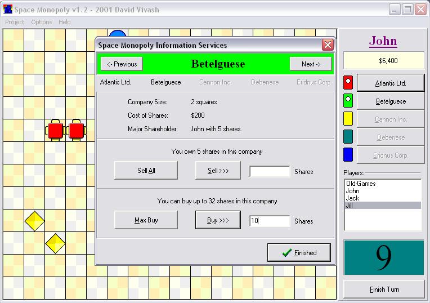Click the teal Debenese color swatch
This screenshot has height=303, width=430.
(x=348, y=136)
